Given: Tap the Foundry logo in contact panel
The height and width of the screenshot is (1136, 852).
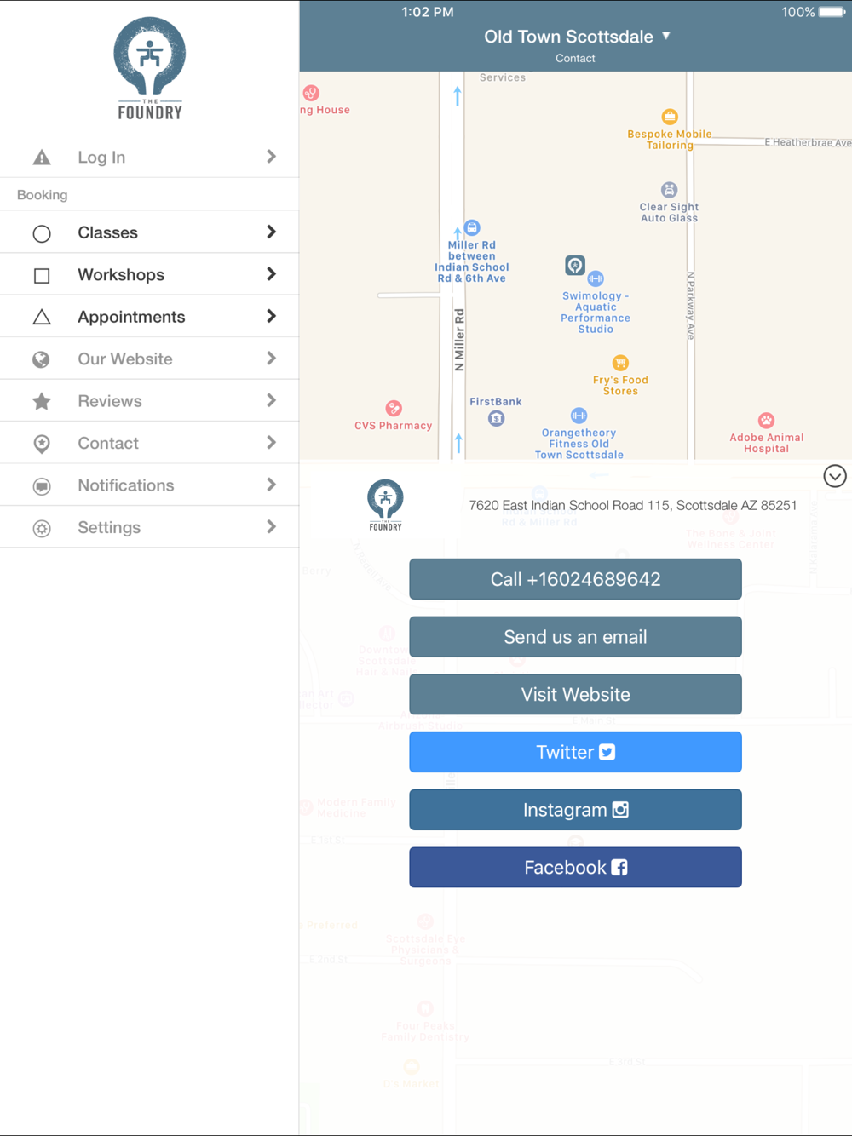Looking at the screenshot, I should point(385,505).
